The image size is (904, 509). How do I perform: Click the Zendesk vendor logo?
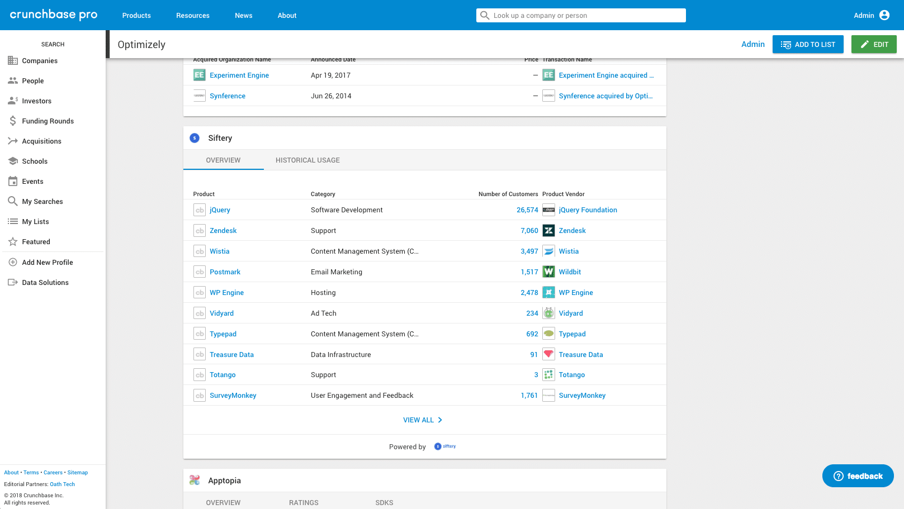pos(548,231)
